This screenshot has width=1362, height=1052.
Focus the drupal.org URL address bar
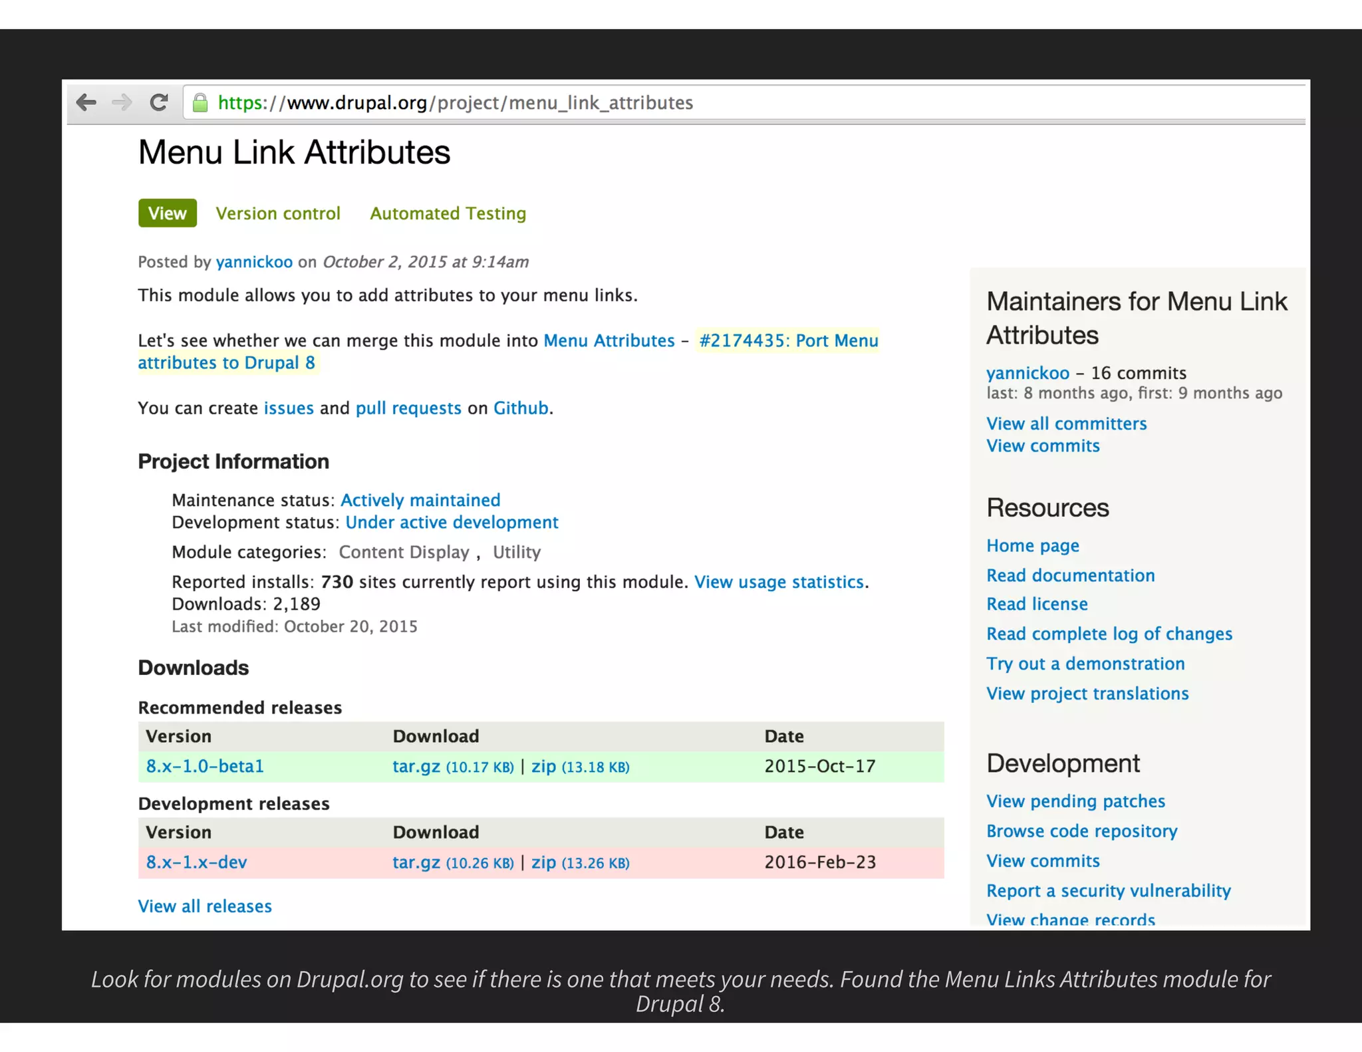[744, 102]
